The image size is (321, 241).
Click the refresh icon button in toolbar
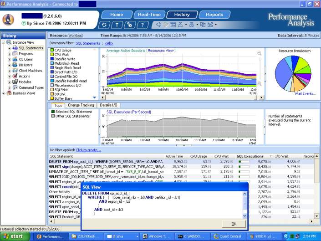point(105,25)
